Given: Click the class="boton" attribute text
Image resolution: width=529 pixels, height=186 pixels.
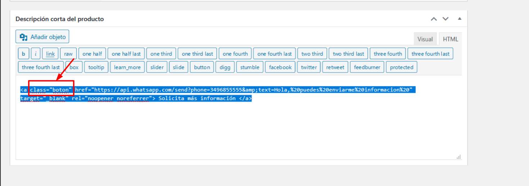Looking at the screenshot, I should click(51, 90).
